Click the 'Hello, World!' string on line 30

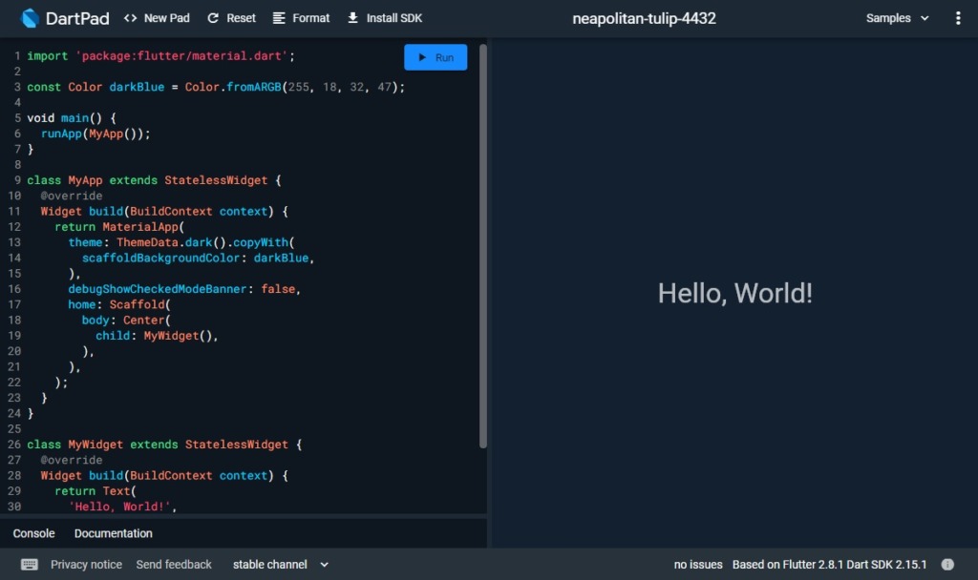click(x=119, y=507)
